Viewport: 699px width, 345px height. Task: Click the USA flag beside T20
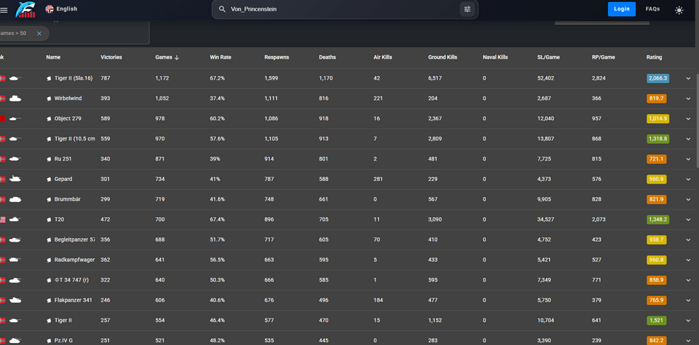click(x=3, y=219)
